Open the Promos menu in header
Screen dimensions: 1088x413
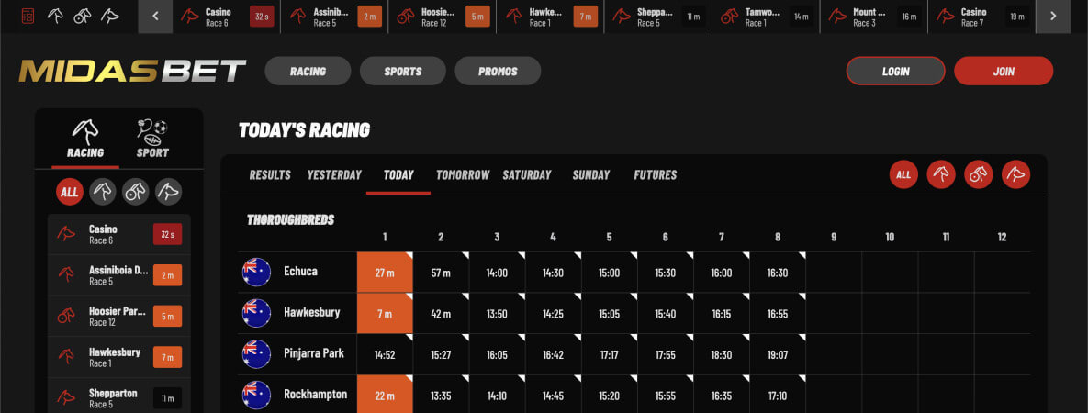(498, 71)
